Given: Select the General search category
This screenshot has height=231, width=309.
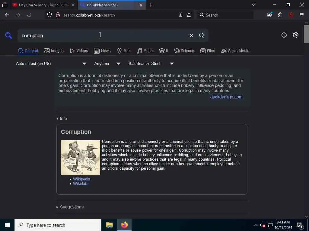Looking at the screenshot, I should pyautogui.click(x=28, y=51).
